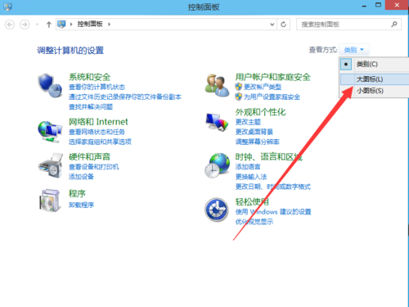Open the Appearance and Personalization monitor icon
This screenshot has width=409, height=307.
(217, 122)
